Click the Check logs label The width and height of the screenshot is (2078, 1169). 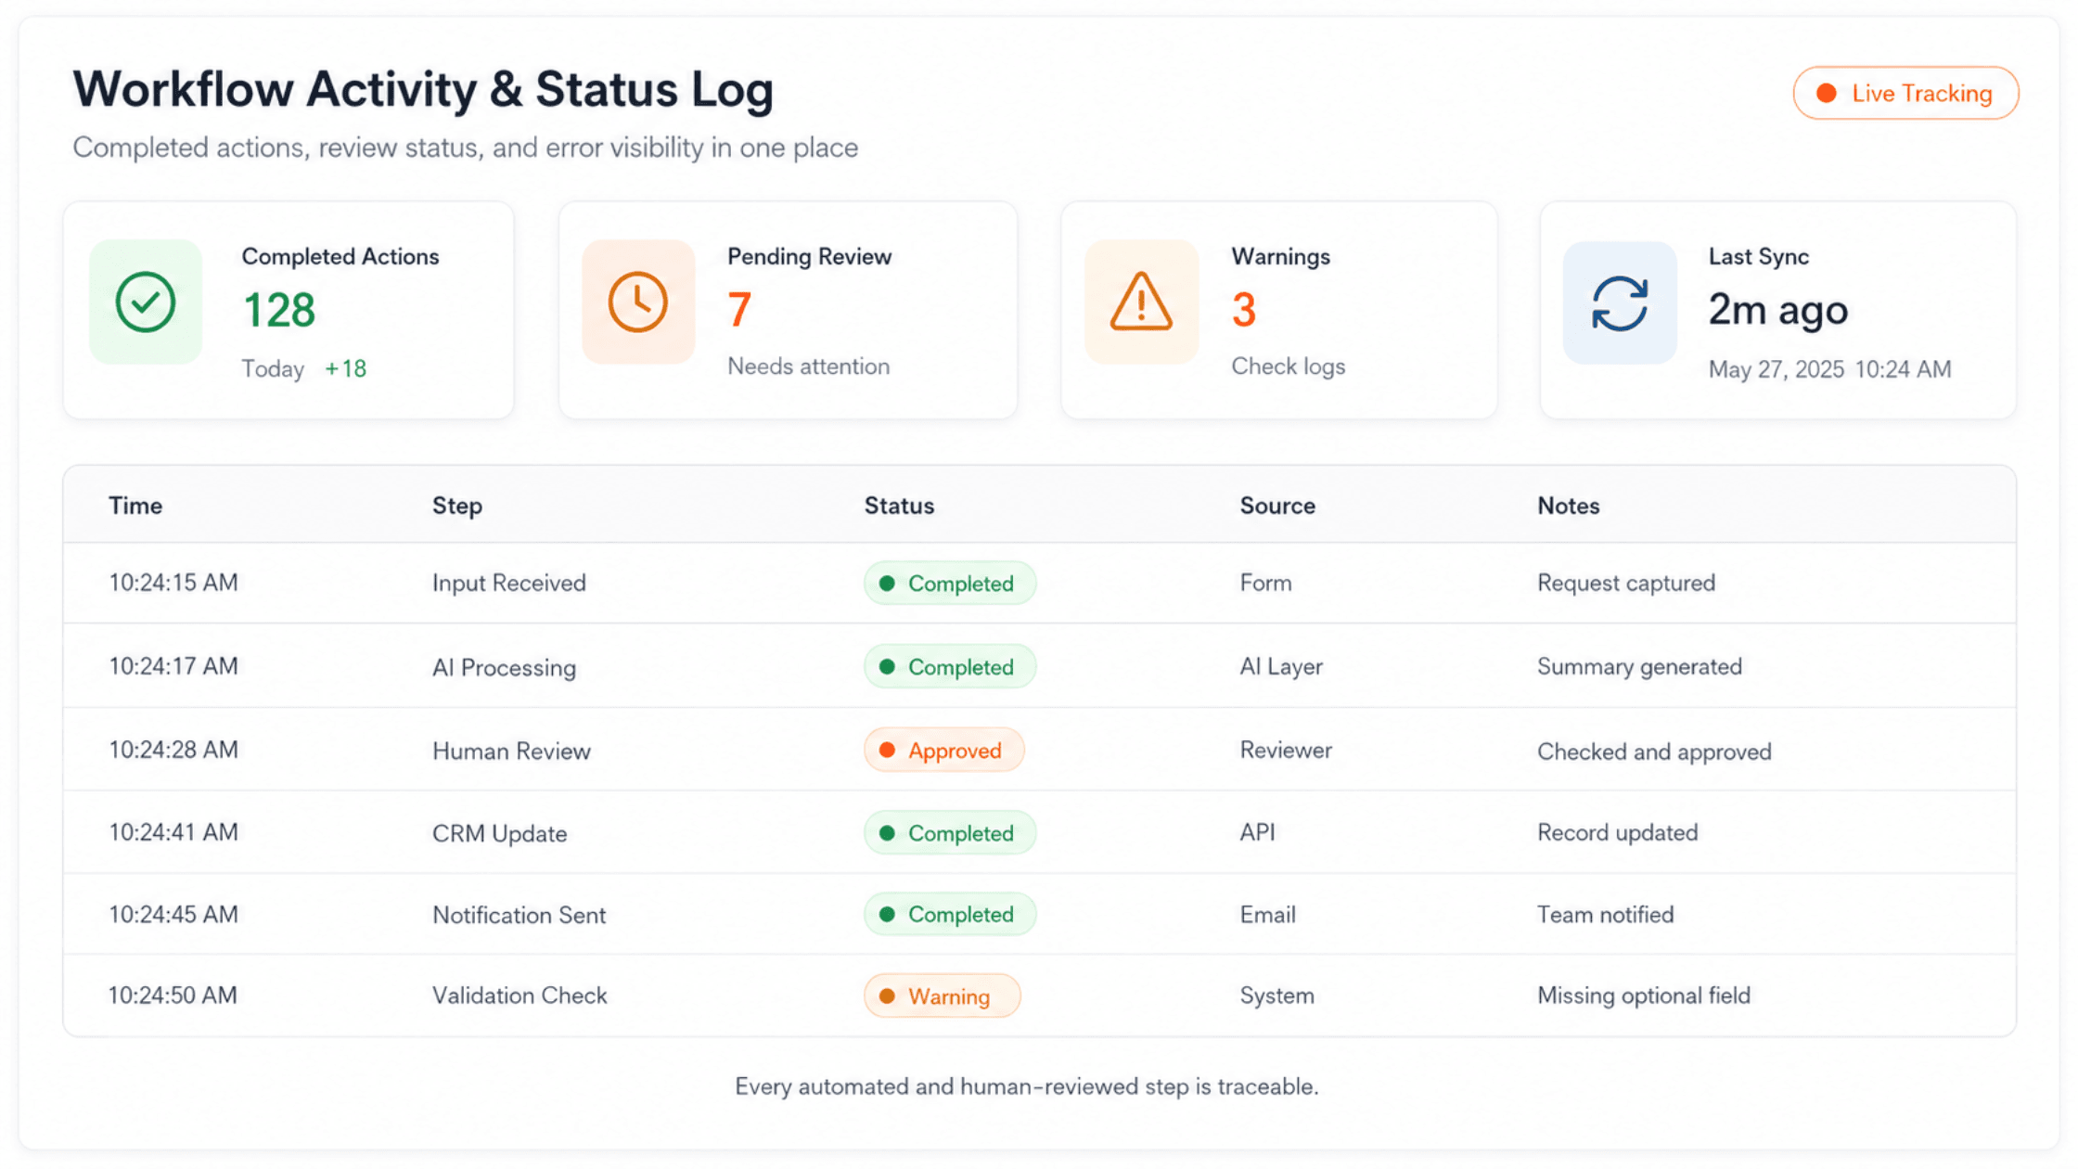[1288, 366]
